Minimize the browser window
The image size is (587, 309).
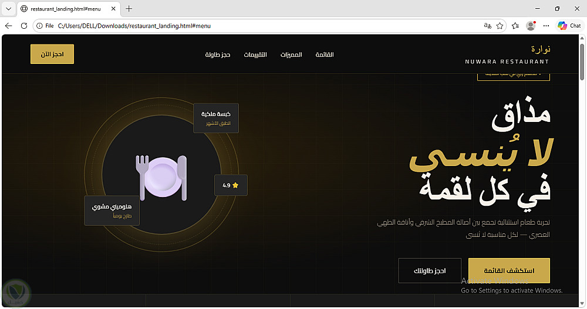coord(538,9)
